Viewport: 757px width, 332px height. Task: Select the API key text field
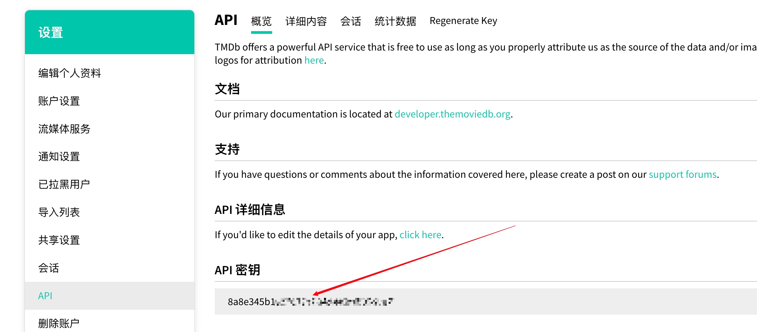click(x=486, y=301)
